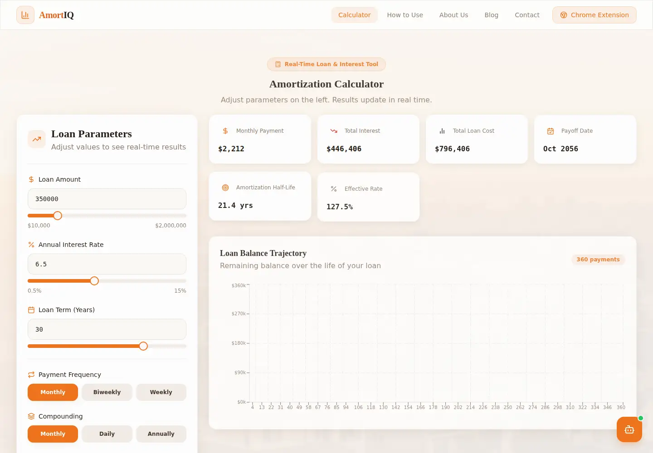Click the percent icon beside Effective Rate
The image size is (653, 453).
coord(334,189)
